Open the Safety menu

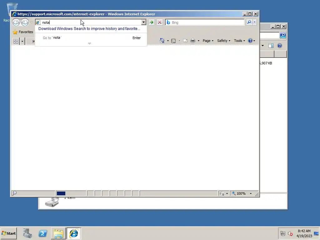tap(224, 41)
